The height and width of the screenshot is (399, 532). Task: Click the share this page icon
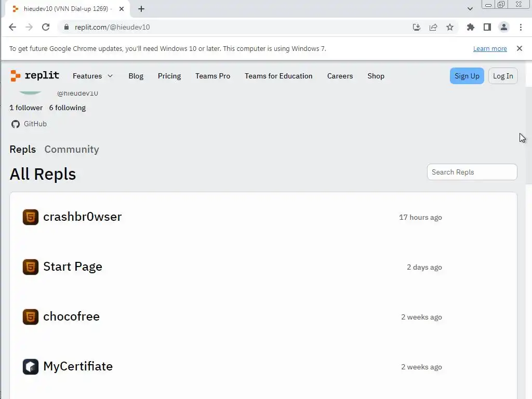coord(433,27)
